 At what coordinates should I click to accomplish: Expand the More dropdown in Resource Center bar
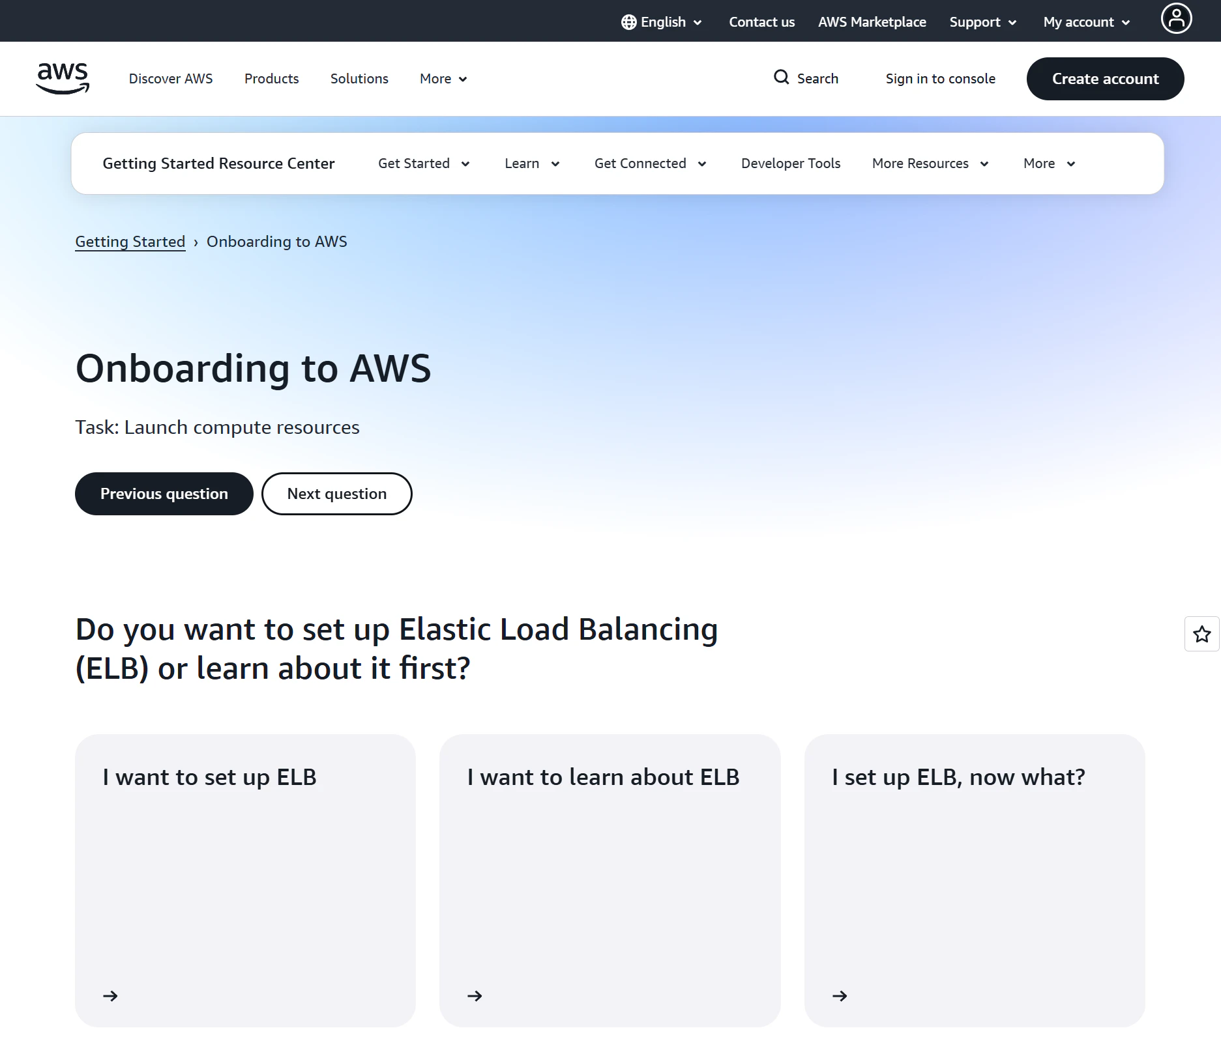pos(1049,164)
